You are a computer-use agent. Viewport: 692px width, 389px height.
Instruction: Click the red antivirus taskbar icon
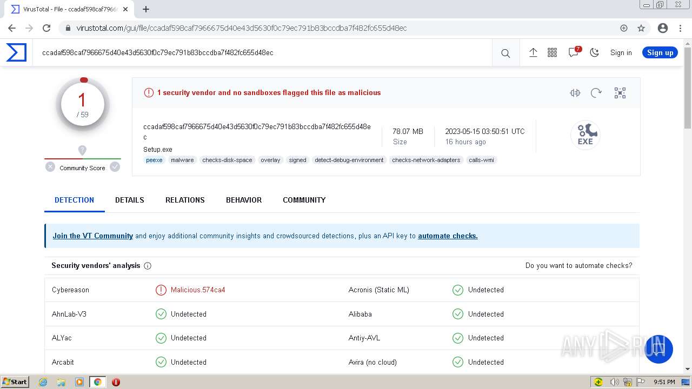[x=116, y=382]
